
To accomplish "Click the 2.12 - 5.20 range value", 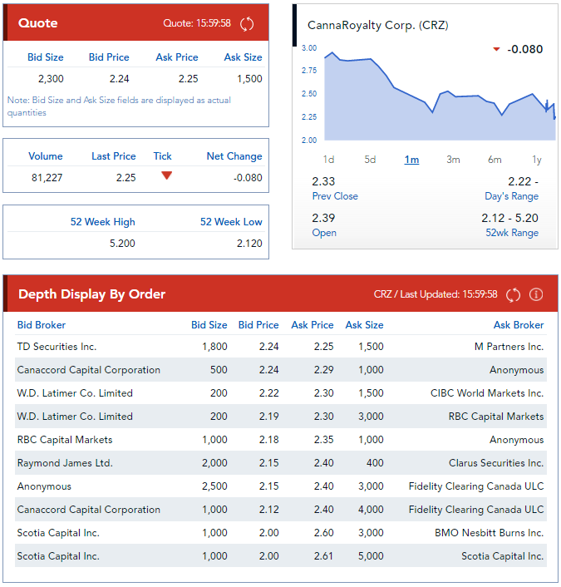I will coord(509,218).
